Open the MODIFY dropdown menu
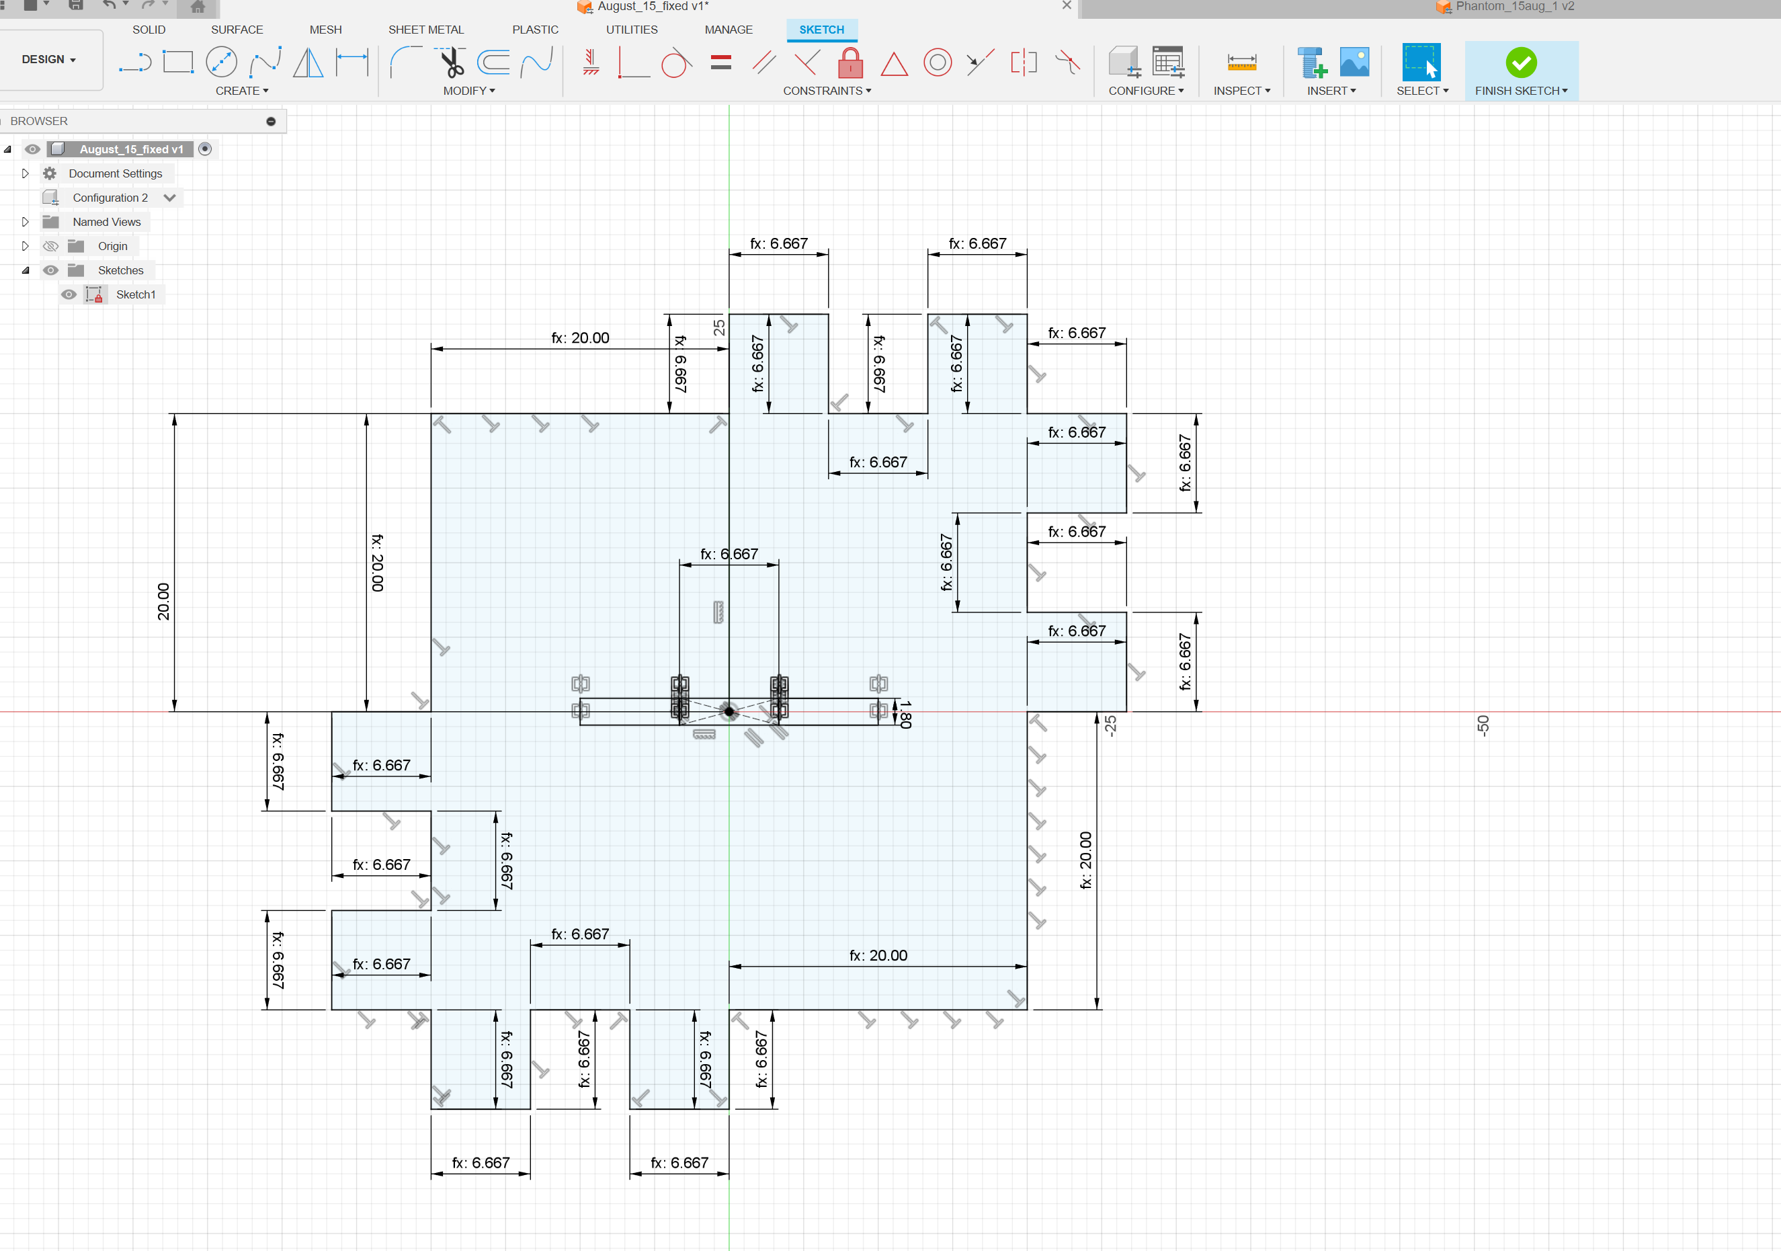Image resolution: width=1781 pixels, height=1251 pixels. point(469,91)
